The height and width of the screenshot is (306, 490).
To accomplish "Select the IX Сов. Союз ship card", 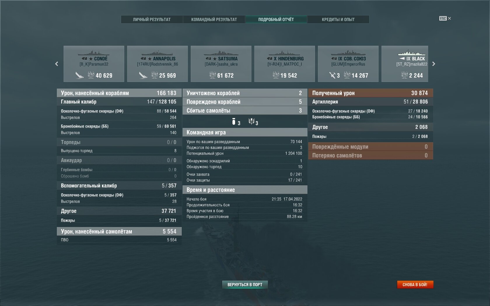I will (348, 64).
